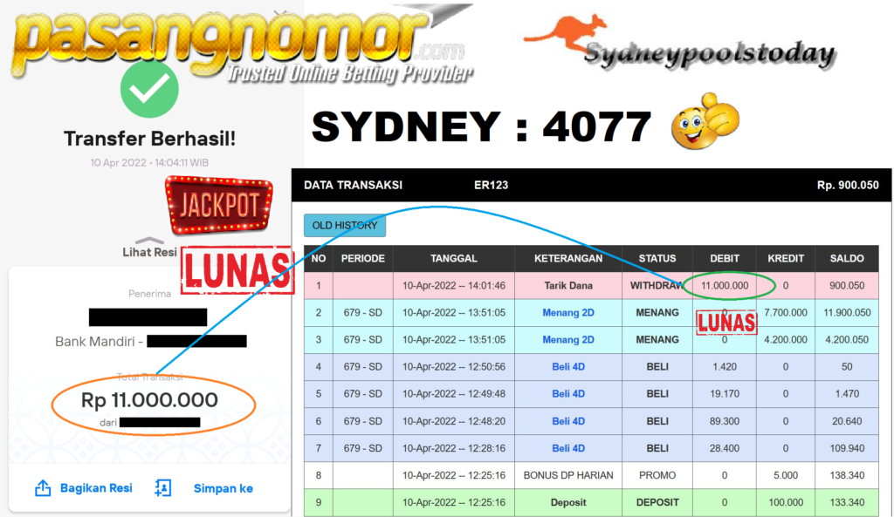Click debit value 89.300

coord(724,421)
